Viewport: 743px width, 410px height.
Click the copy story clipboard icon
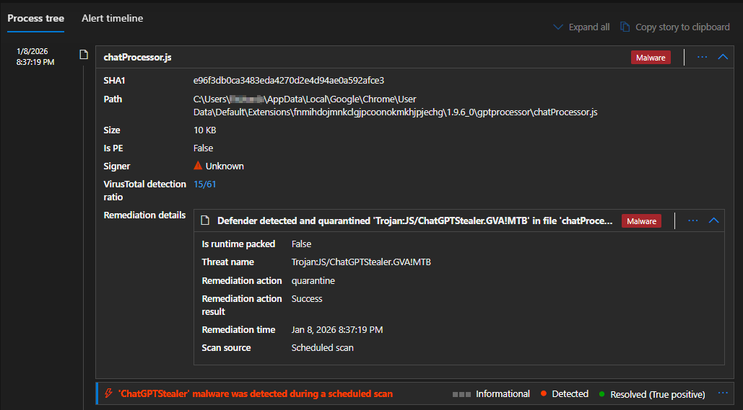click(x=625, y=27)
